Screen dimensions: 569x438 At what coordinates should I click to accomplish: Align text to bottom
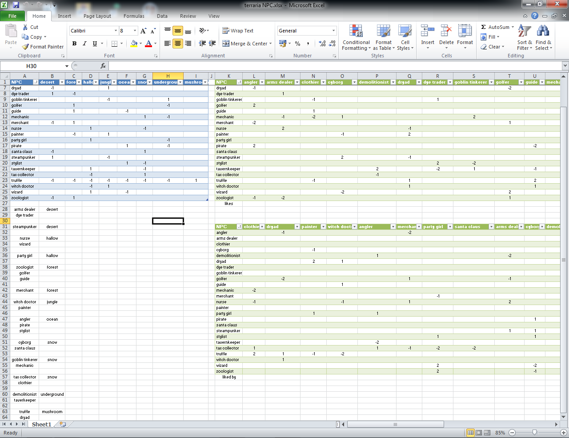point(188,31)
